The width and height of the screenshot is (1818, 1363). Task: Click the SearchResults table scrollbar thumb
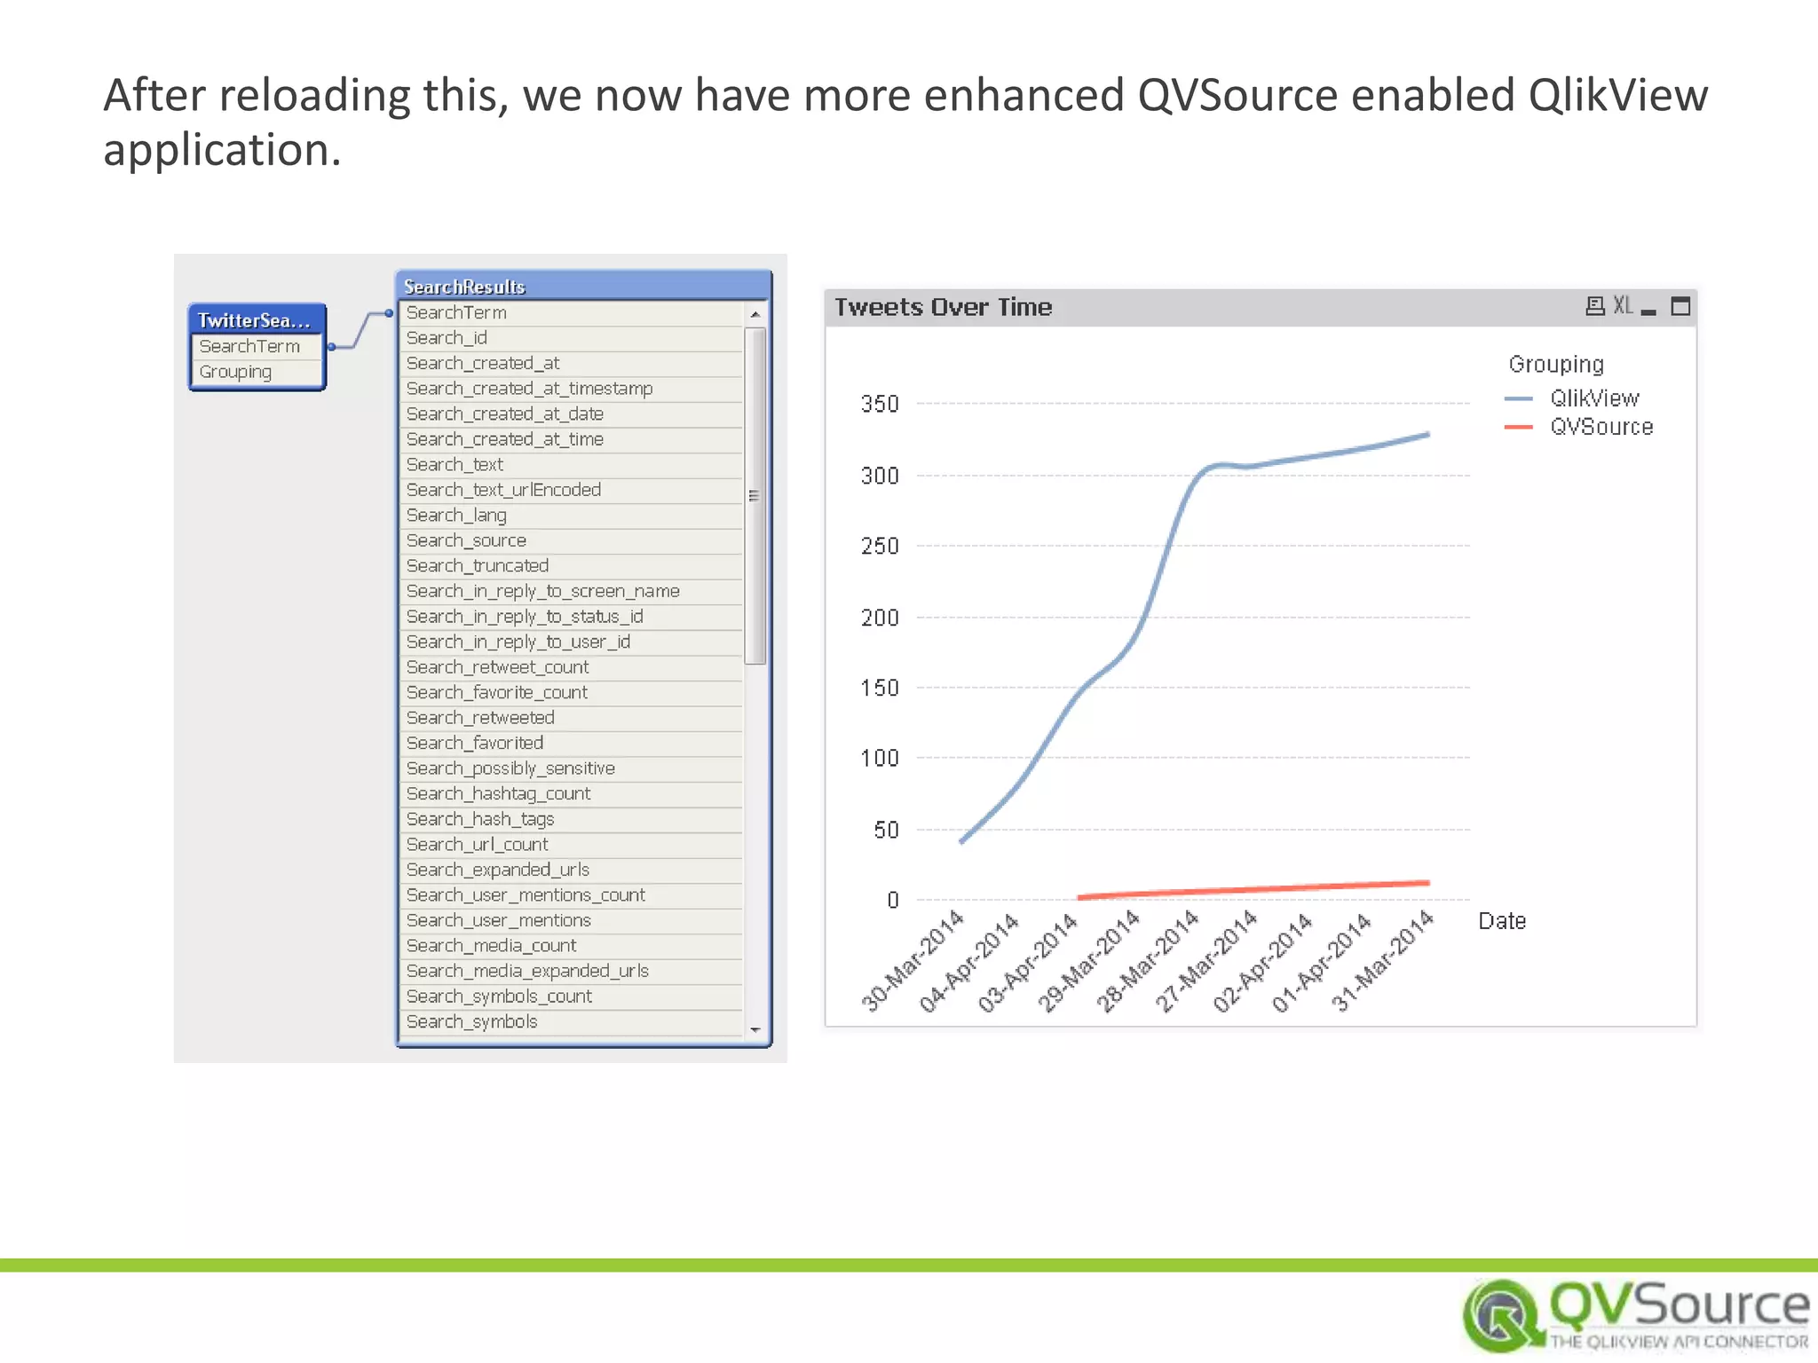(755, 496)
